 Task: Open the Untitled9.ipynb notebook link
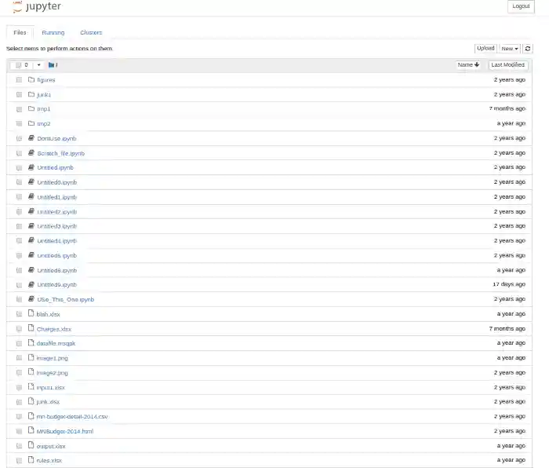[56, 285]
